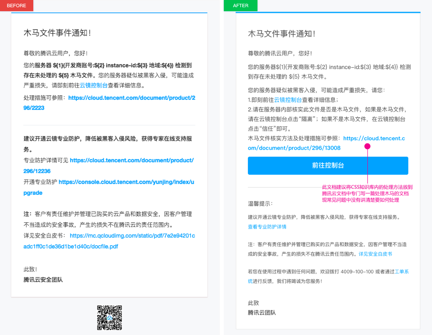Open 云镜控制台 link in BEFORE email
This screenshot has width=432, height=335.
[x=94, y=85]
